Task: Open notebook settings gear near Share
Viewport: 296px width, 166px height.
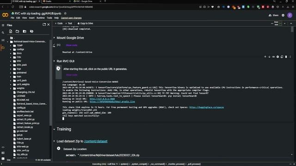Action: click(283, 15)
